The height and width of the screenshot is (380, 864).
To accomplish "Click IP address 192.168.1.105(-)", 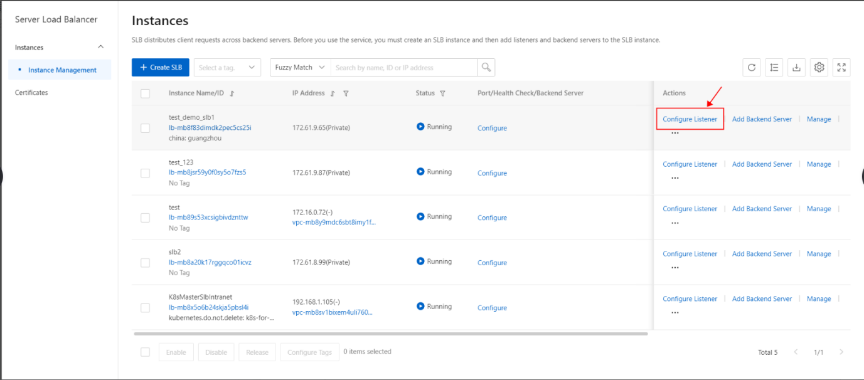I will click(316, 302).
